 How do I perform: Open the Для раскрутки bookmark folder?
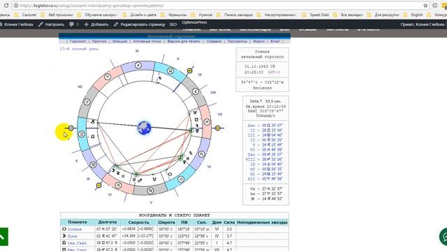383,15
